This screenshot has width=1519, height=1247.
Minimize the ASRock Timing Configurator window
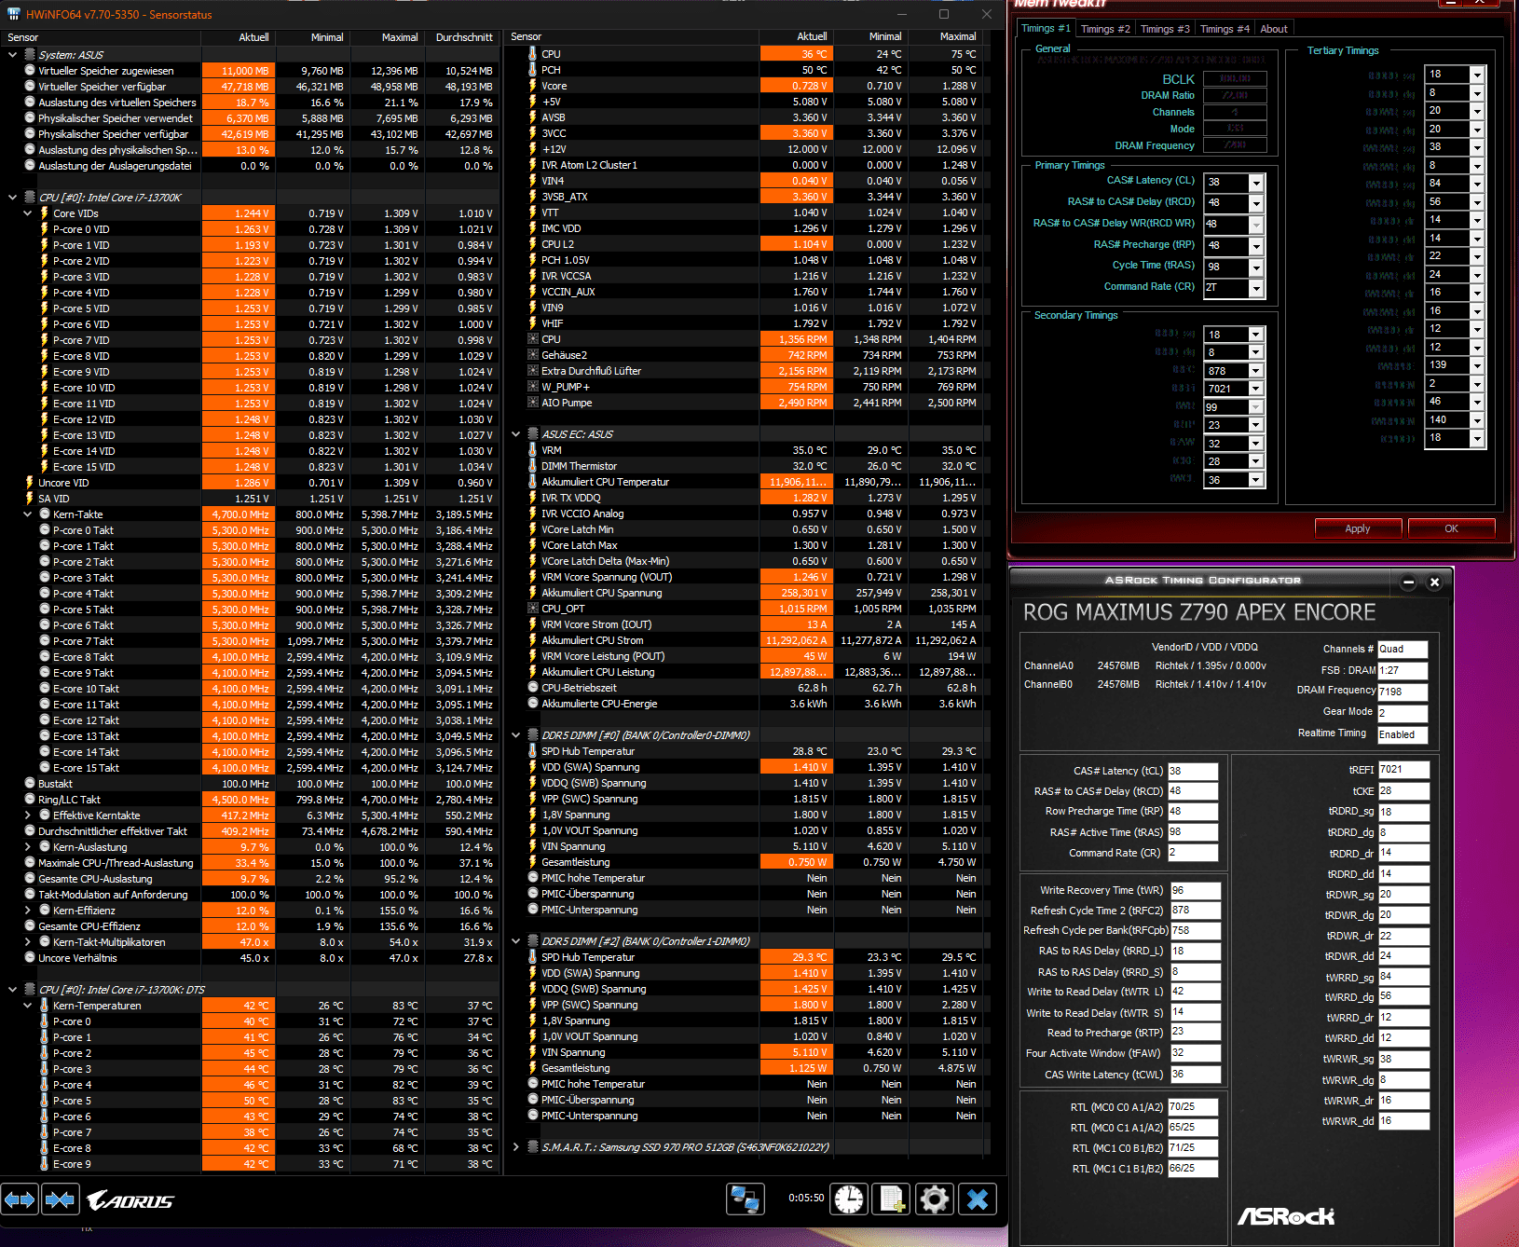[x=1408, y=582]
